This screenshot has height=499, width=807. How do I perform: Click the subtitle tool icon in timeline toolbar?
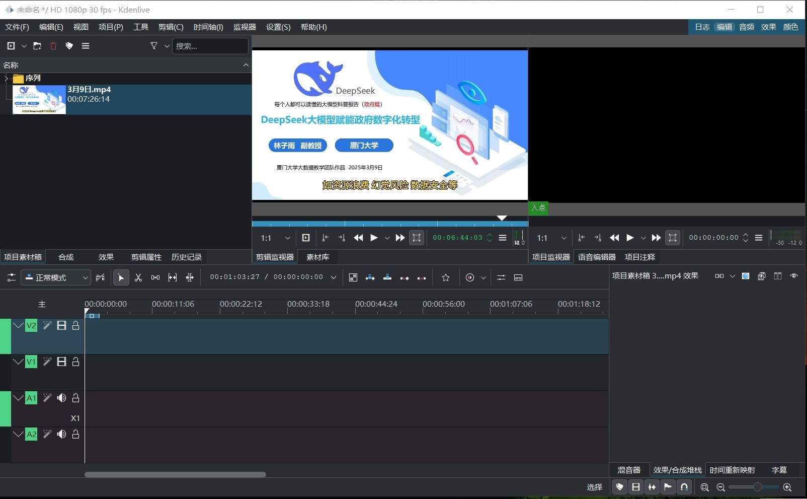click(518, 277)
